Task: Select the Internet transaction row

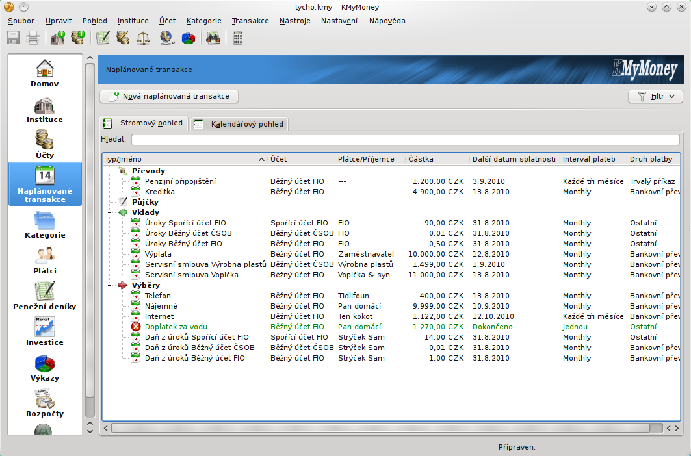Action: (391, 316)
